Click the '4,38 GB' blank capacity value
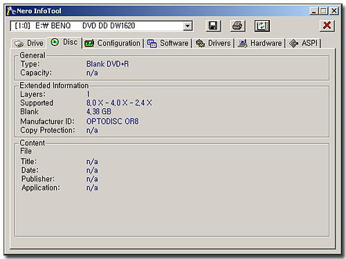The height and width of the screenshot is (259, 346). point(99,111)
